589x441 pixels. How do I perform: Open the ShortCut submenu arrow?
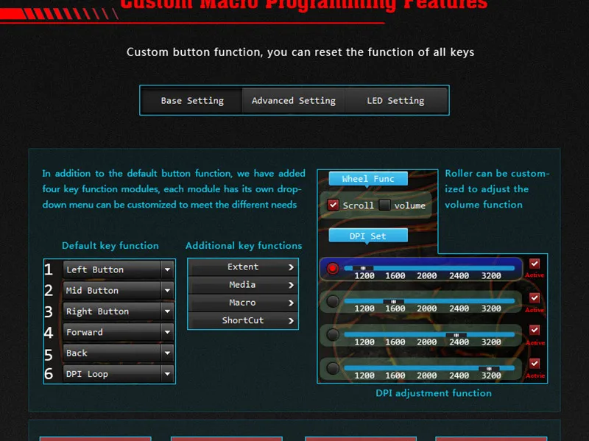(291, 321)
